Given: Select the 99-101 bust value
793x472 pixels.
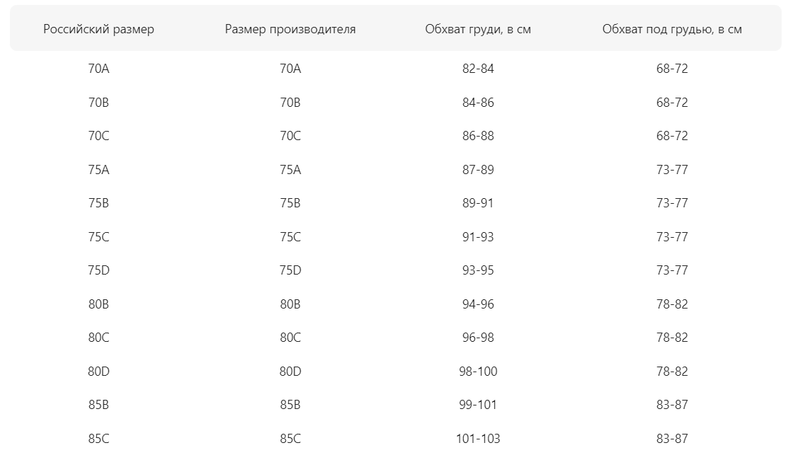Looking at the screenshot, I should coord(478,405).
